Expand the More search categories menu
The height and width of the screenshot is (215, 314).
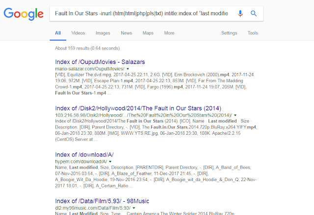[x=169, y=33]
